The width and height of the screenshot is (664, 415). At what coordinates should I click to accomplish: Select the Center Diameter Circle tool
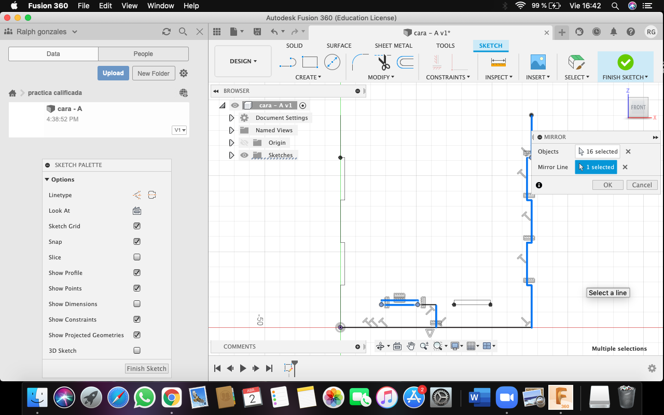pos(332,62)
